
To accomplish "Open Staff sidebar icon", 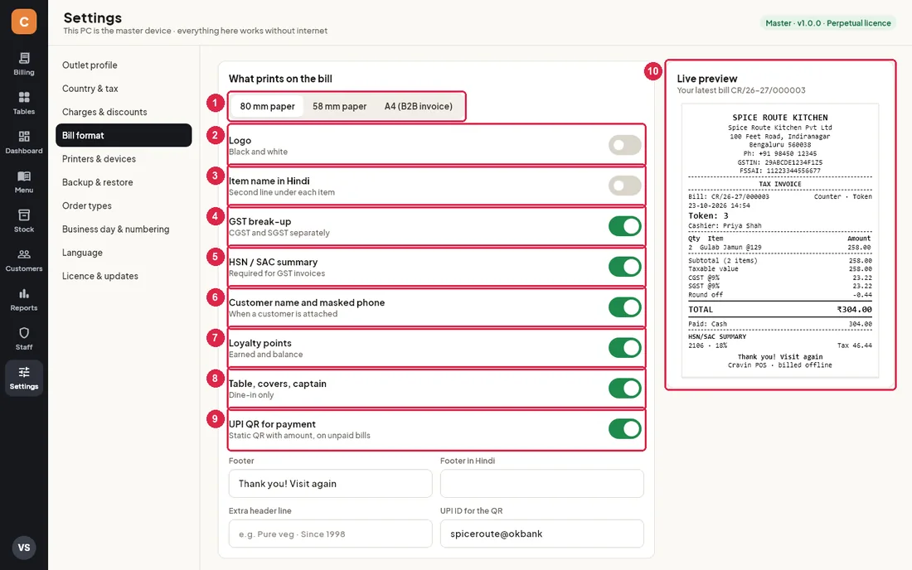I will tap(24, 339).
